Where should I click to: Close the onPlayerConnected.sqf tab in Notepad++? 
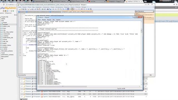pos(92,12)
